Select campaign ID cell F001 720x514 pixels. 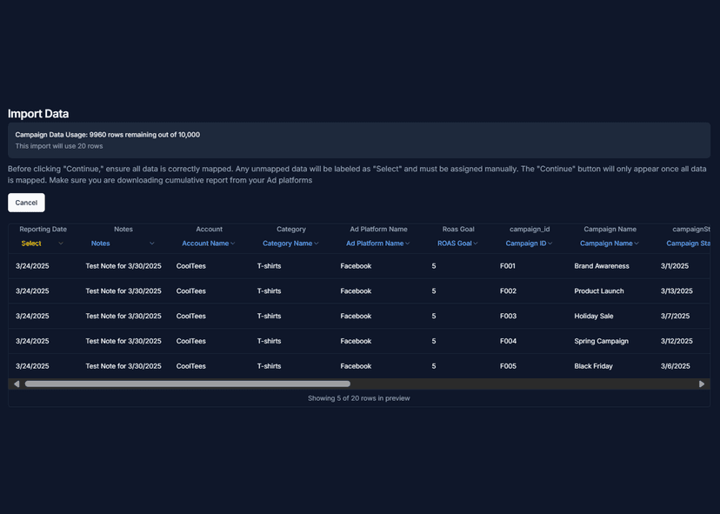[508, 266]
